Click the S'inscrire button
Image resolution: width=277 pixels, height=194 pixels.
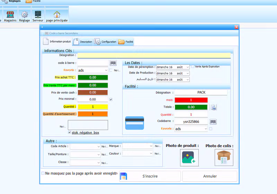[150, 176]
